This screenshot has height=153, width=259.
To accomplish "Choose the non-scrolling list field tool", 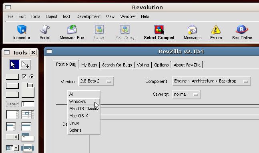I will click(x=26, y=127).
